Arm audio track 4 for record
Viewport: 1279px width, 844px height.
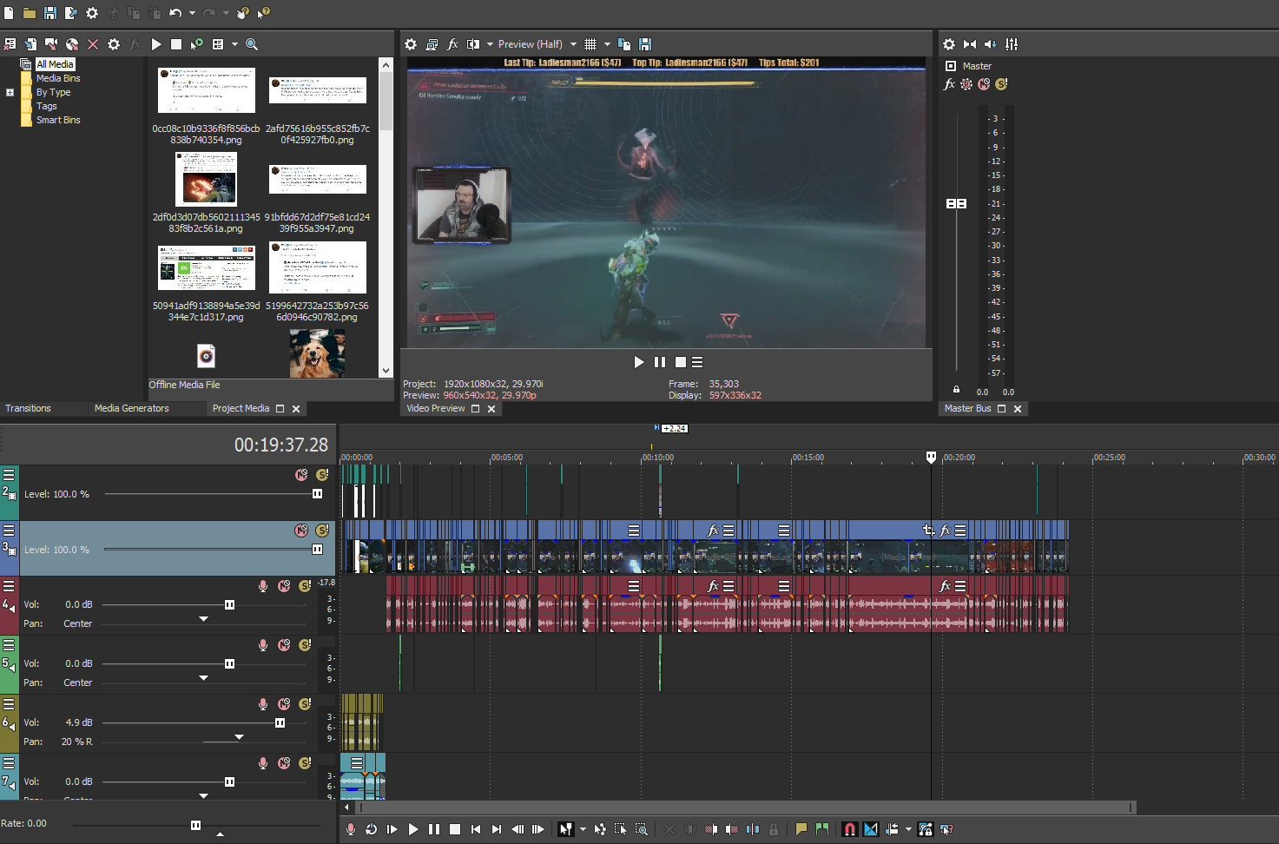pos(263,586)
